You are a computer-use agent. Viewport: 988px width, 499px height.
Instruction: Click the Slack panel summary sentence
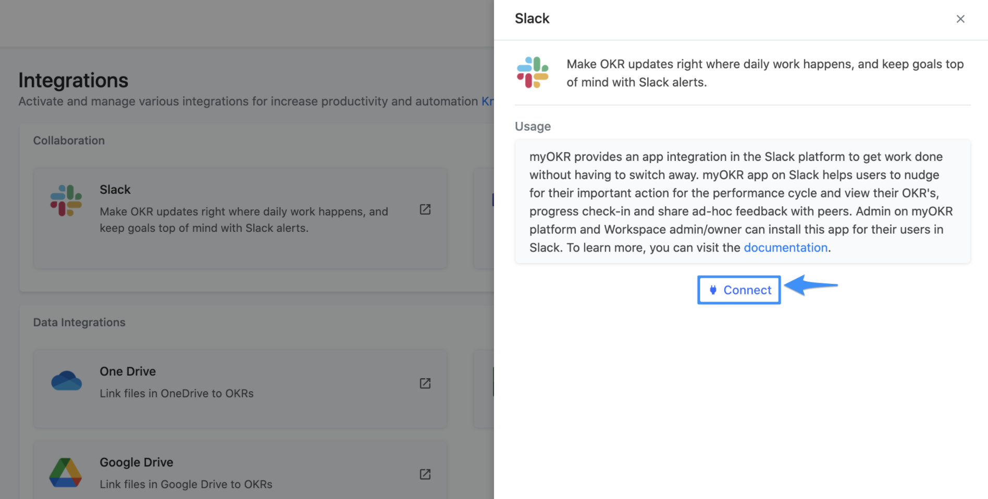point(765,73)
